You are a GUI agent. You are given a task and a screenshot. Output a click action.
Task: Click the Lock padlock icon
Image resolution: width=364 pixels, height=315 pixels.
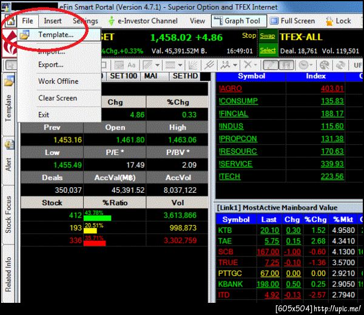[x=329, y=21]
